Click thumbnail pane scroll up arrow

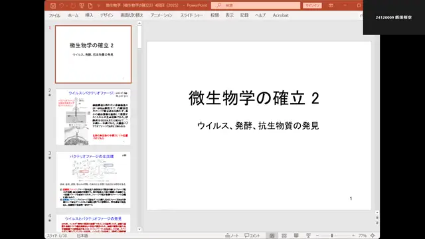click(x=139, y=23)
